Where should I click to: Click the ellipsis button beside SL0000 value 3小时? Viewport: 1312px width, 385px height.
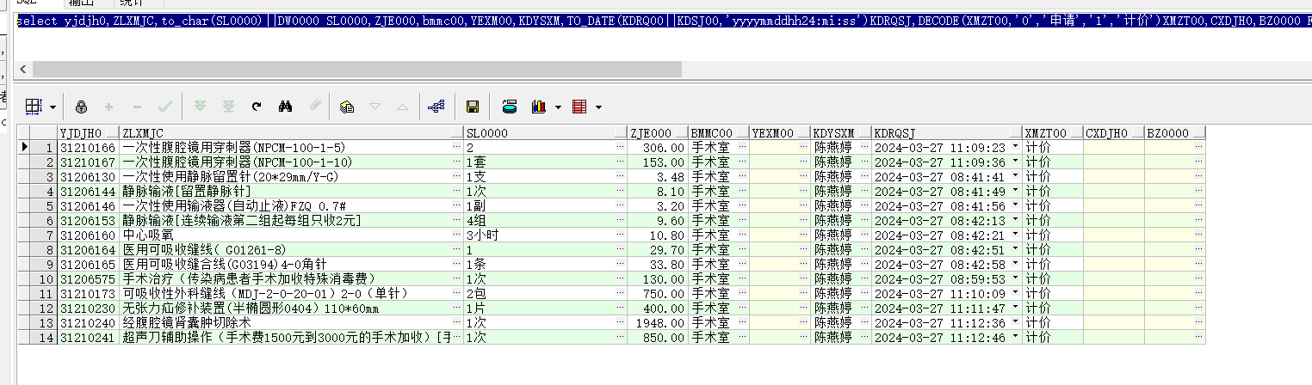(x=620, y=235)
